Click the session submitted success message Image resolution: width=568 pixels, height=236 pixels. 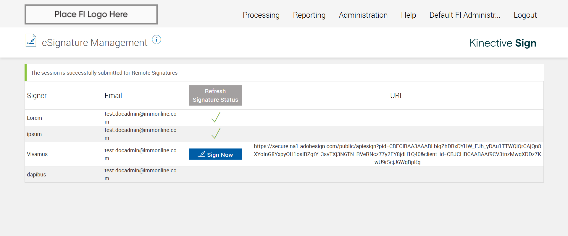104,73
